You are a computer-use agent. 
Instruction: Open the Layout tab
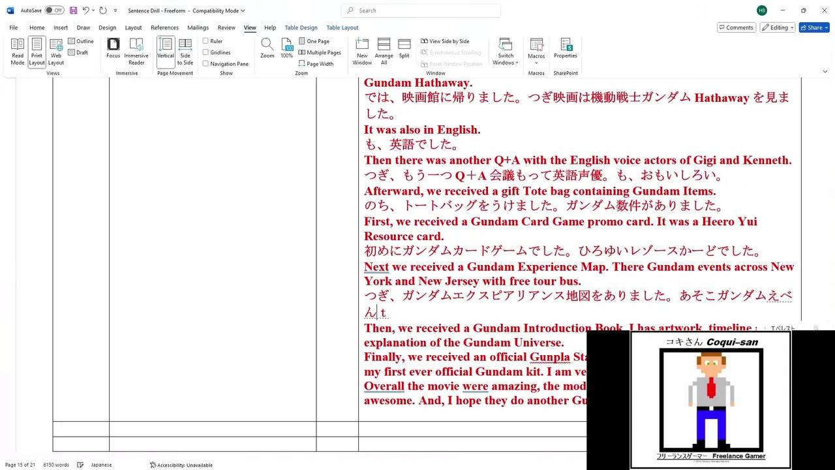133,27
